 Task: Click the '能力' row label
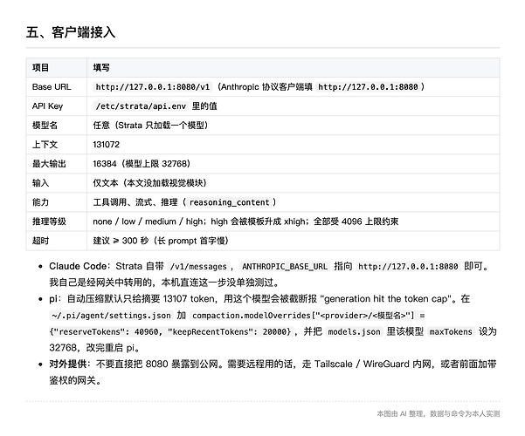pyautogui.click(x=40, y=202)
